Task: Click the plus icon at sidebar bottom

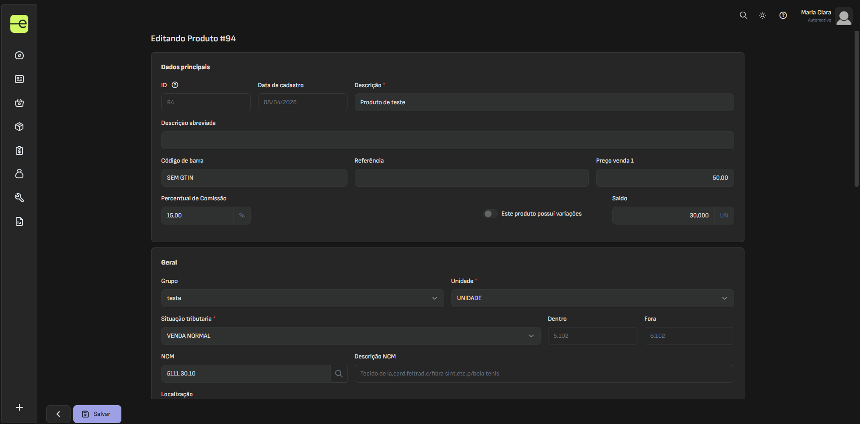Action: tap(19, 407)
